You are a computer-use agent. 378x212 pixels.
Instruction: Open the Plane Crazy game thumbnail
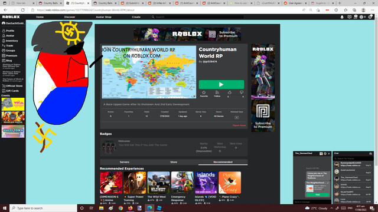click(230, 183)
